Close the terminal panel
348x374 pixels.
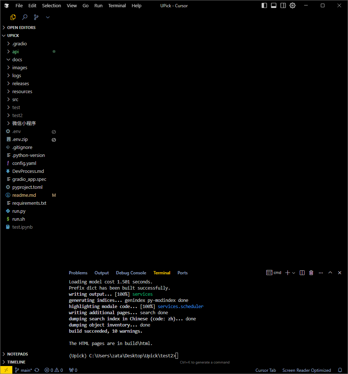pos(340,273)
